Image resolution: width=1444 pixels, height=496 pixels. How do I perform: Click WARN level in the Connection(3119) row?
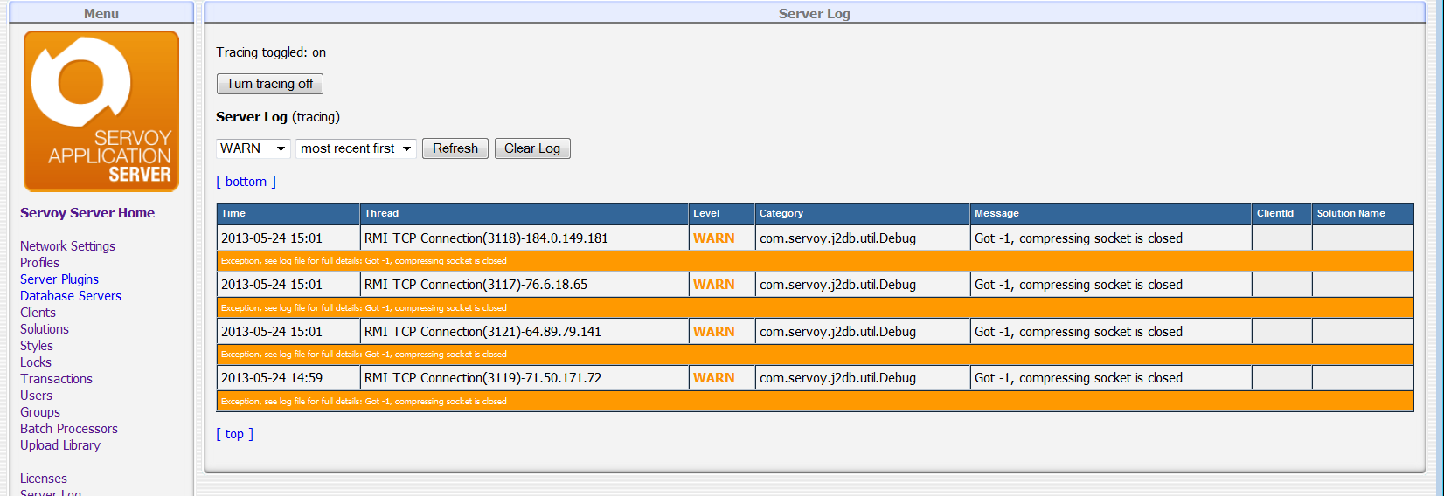click(x=714, y=378)
